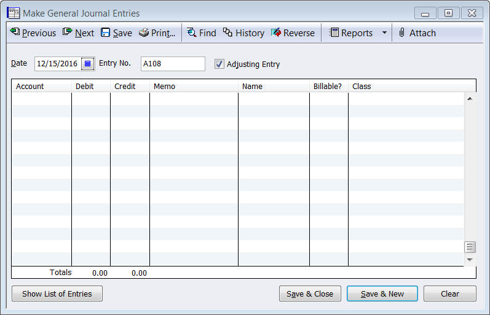Viewport: 490px width, 315px height.
Task: Click first row Account cell
Action: pyautogui.click(x=41, y=98)
